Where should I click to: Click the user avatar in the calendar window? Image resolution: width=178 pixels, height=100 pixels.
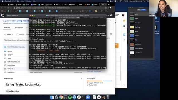pos(123,15)
